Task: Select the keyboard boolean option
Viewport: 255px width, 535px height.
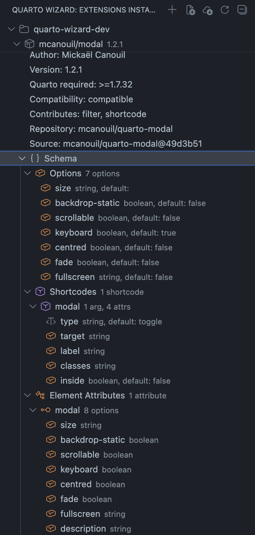Action: [x=74, y=232]
